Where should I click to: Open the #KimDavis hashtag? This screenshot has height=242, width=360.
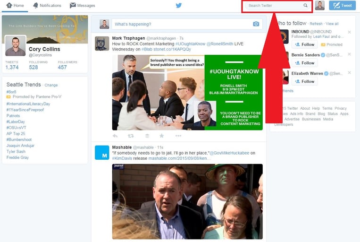(122, 158)
